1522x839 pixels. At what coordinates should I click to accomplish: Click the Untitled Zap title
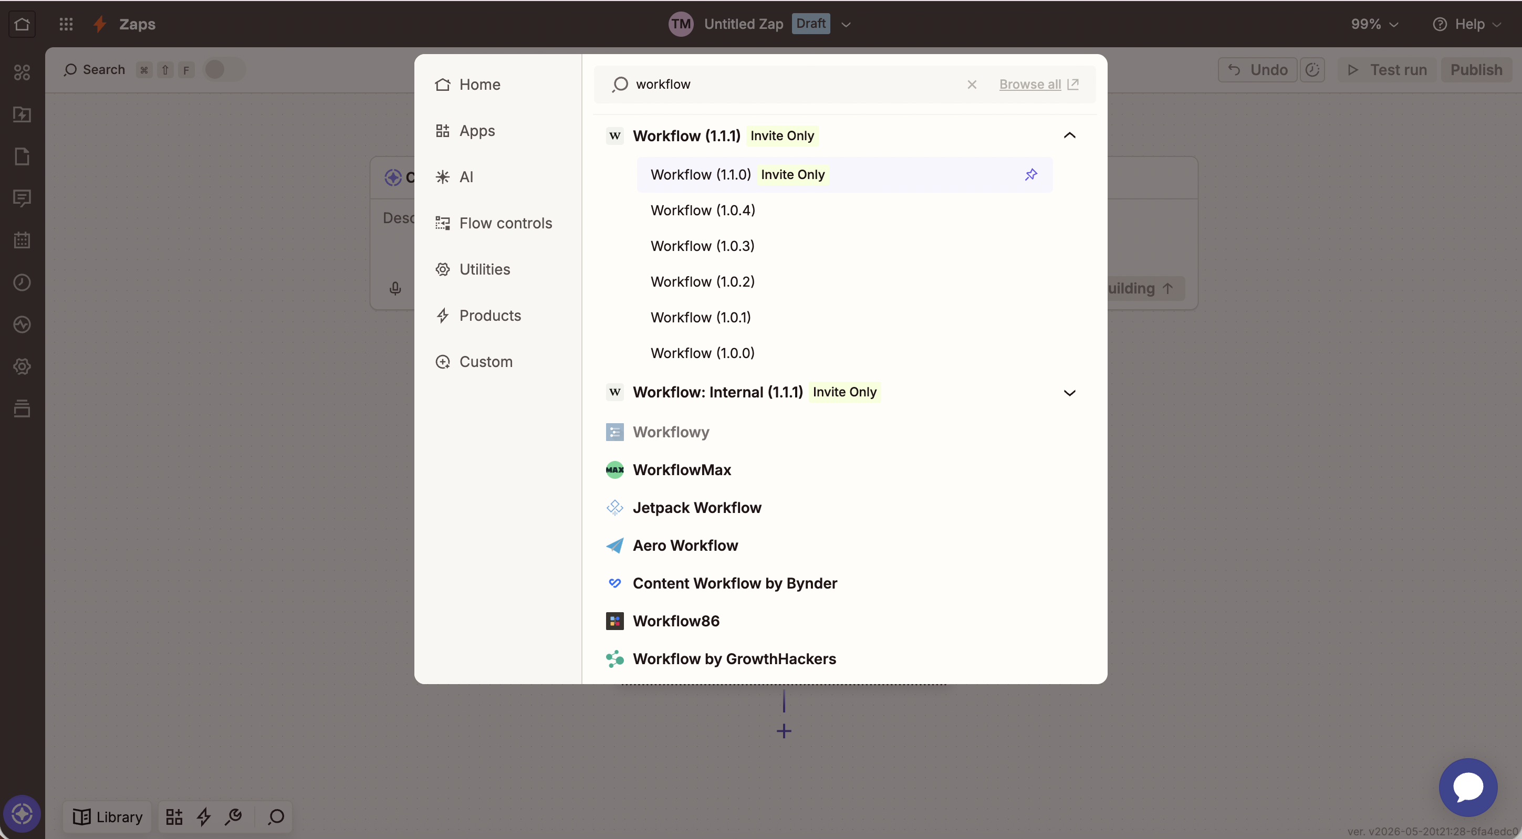(743, 24)
